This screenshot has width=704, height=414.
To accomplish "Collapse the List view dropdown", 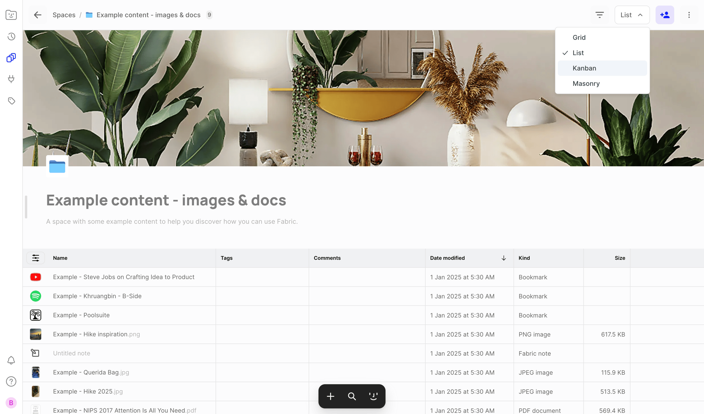I will (632, 15).
